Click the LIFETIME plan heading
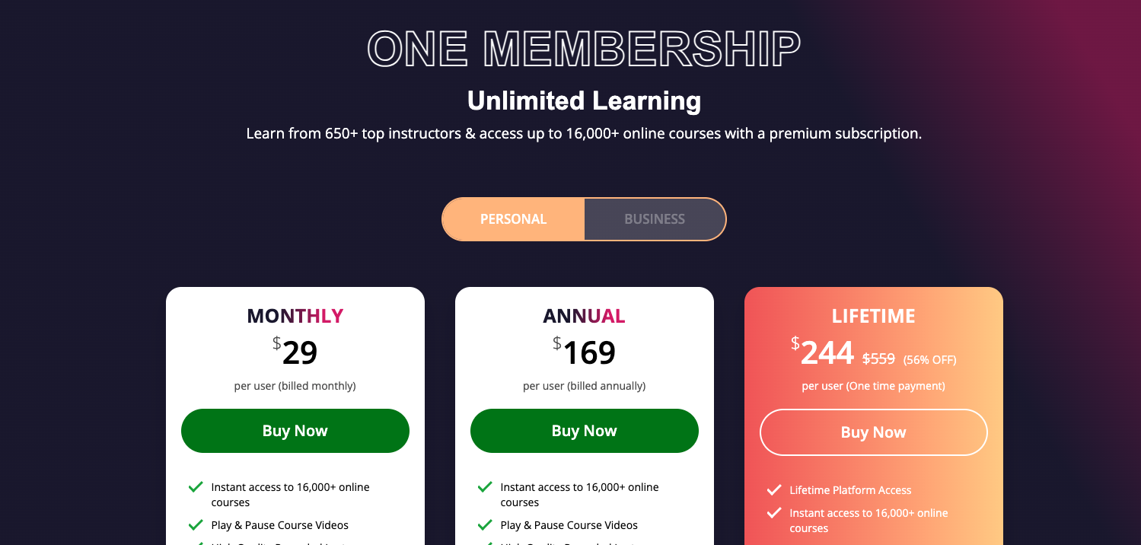The width and height of the screenshot is (1141, 545). pos(873,316)
